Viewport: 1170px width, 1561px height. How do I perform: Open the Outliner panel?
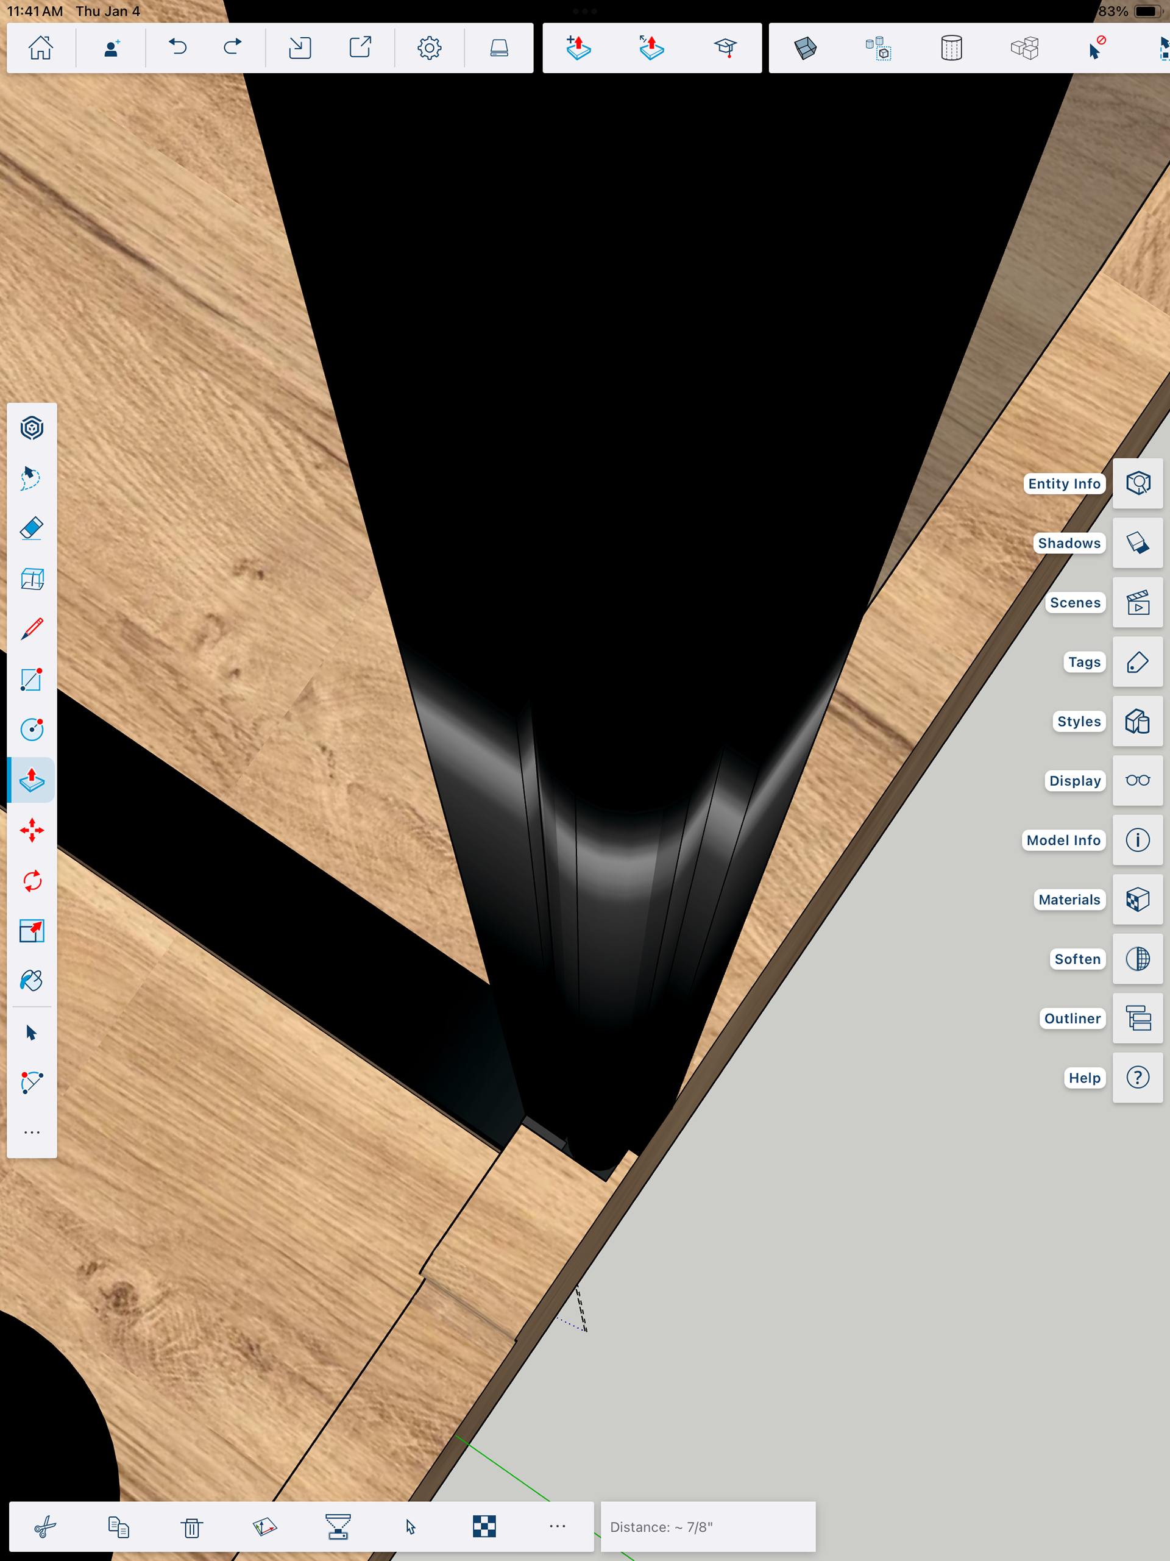(1137, 1019)
